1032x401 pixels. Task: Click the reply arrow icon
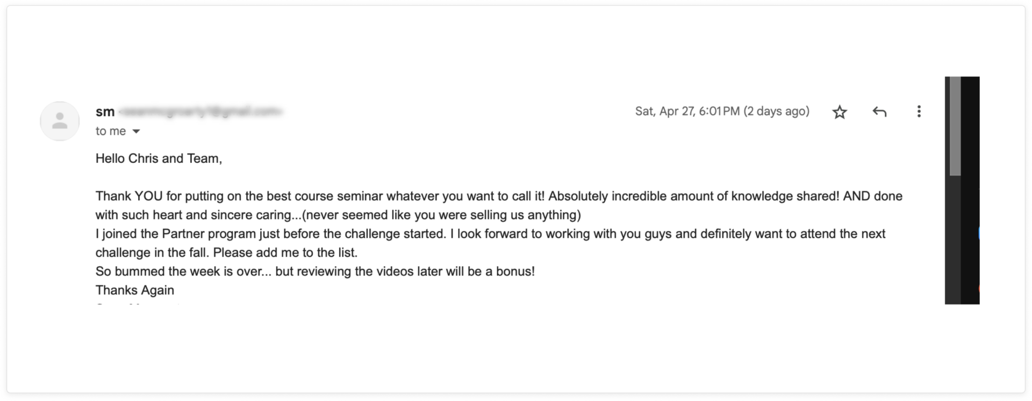point(879,112)
